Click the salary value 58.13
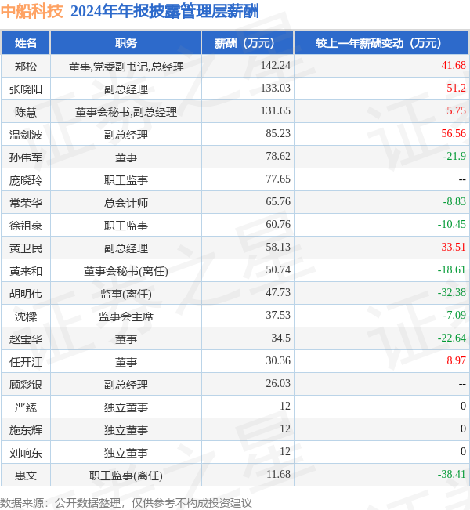 click(x=278, y=248)
